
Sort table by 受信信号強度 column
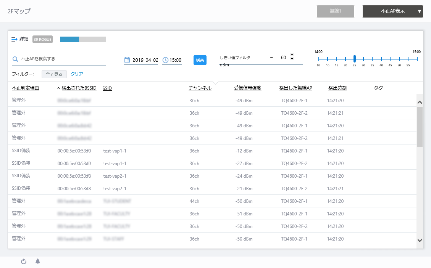[x=247, y=88]
